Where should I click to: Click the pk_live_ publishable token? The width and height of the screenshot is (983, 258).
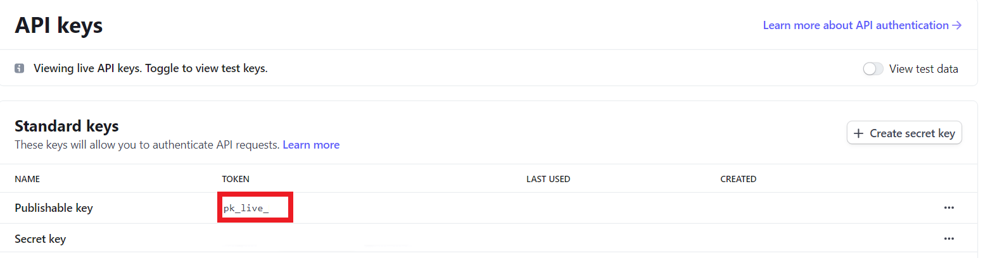tap(246, 208)
